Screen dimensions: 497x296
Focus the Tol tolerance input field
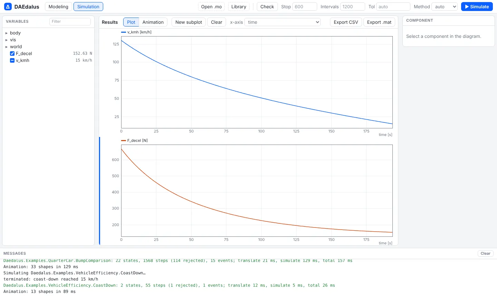click(393, 7)
